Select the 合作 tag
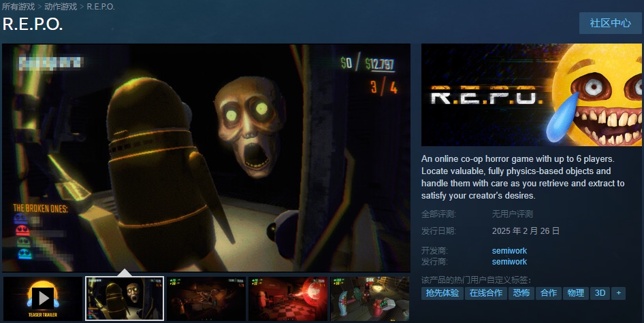This screenshot has height=323, width=644. pos(548,293)
